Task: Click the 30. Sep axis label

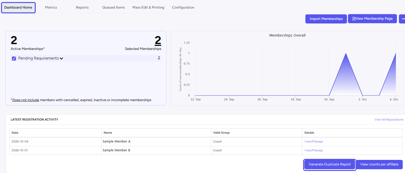Action: coord(329,99)
